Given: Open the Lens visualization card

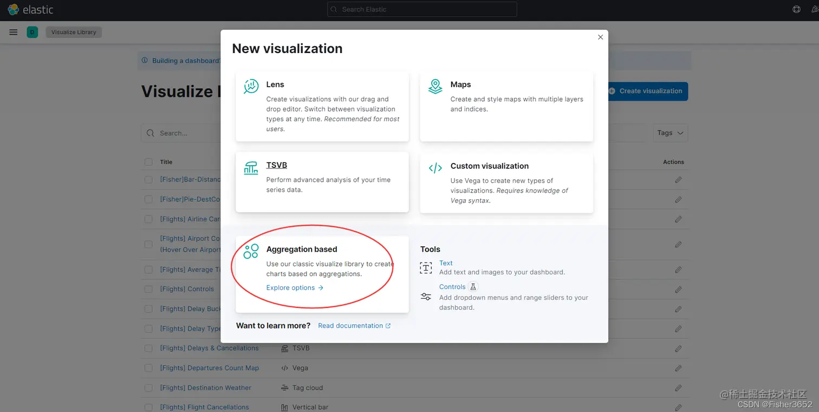Looking at the screenshot, I should [322, 107].
